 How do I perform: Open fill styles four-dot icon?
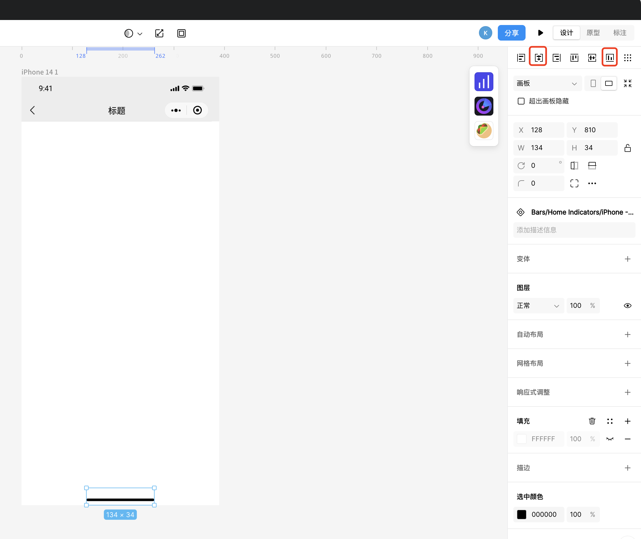click(x=610, y=421)
